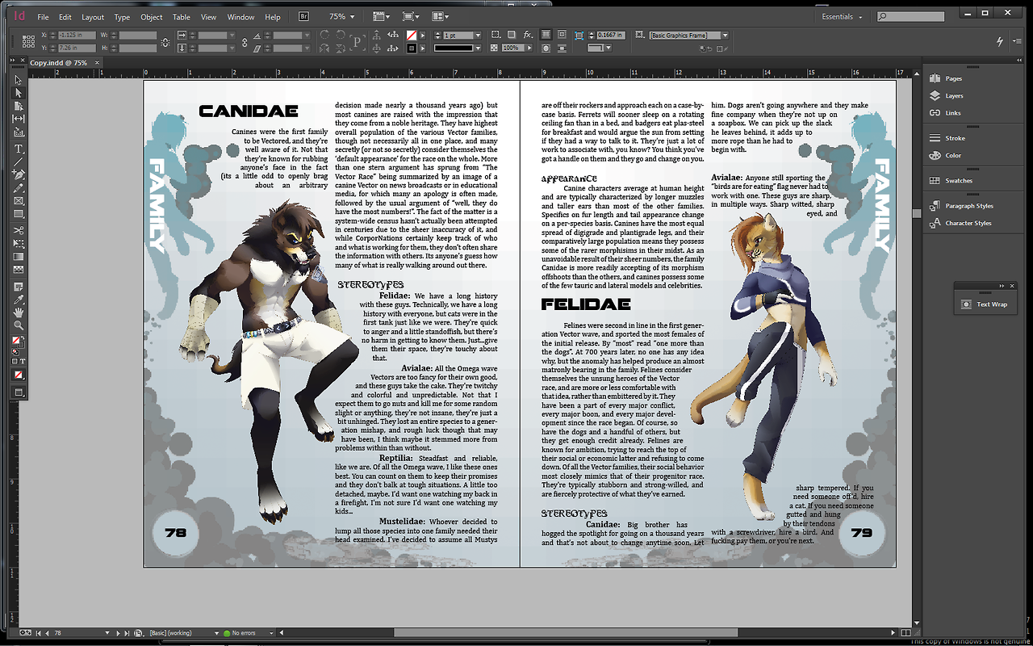Open the Swatches panel
The width and height of the screenshot is (1033, 646).
coord(958,181)
